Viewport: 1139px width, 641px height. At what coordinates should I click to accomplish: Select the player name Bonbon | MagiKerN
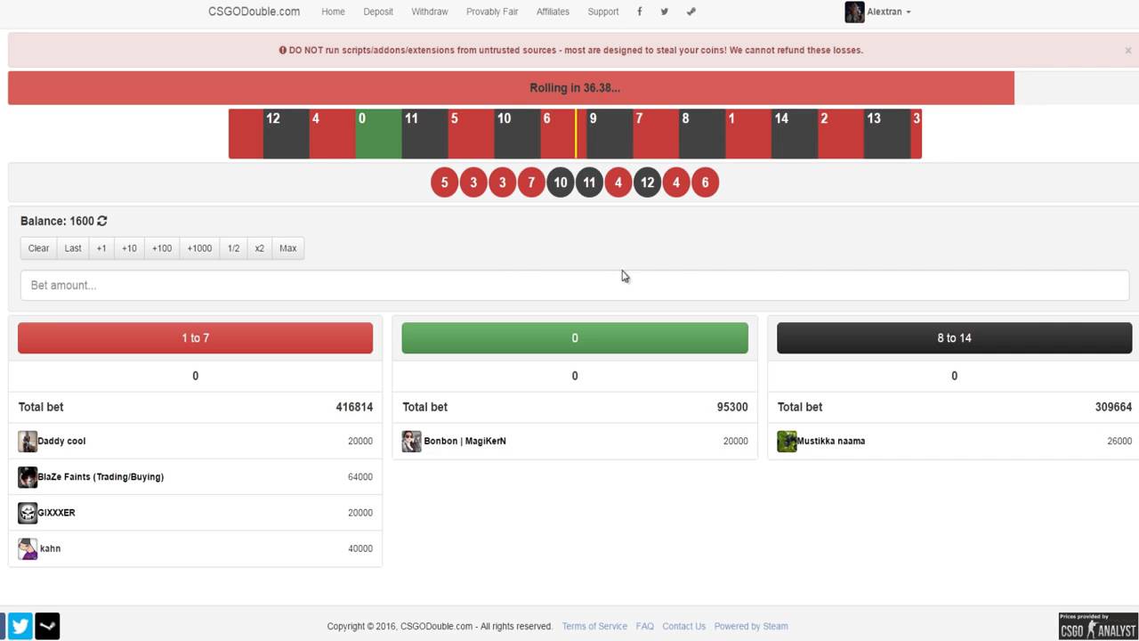(464, 441)
